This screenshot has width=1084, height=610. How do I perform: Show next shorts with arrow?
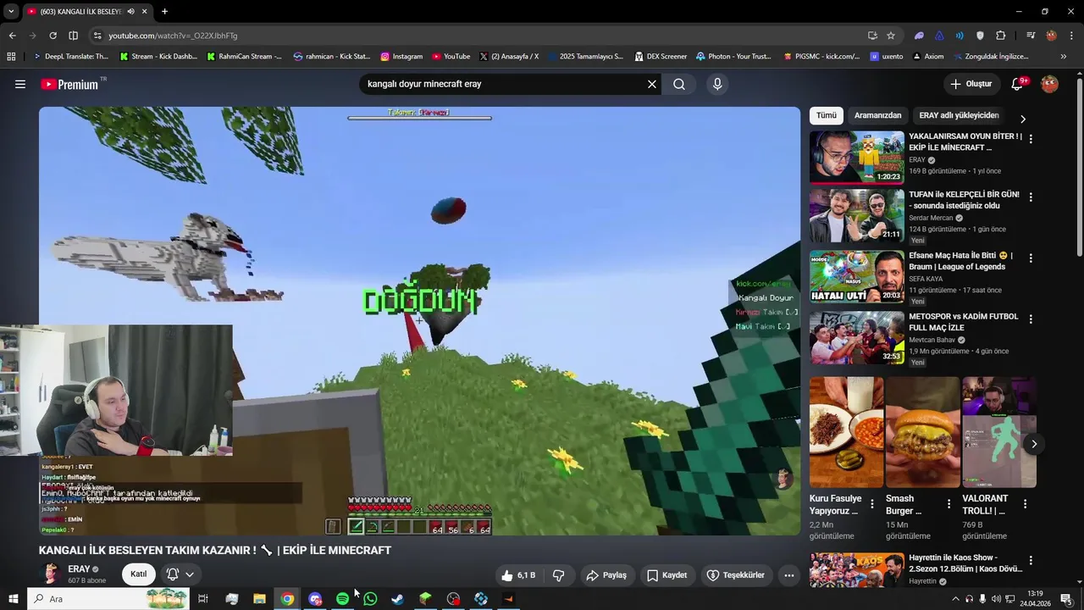(x=1033, y=444)
